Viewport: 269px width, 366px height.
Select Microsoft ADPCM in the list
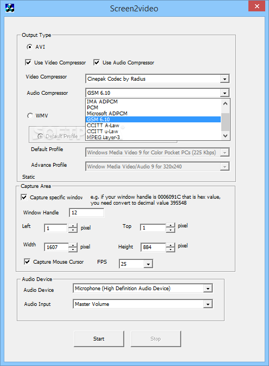pyautogui.click(x=153, y=114)
